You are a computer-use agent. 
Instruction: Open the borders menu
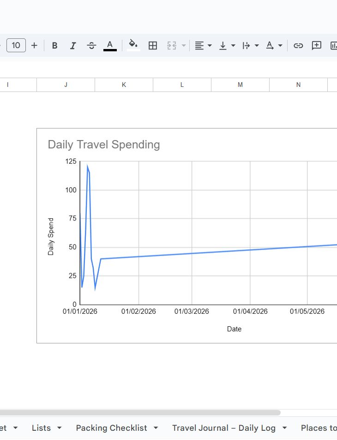[x=153, y=45]
